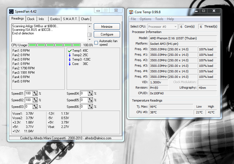Click the VID value 1.3000v

pyautogui.click(x=159, y=82)
